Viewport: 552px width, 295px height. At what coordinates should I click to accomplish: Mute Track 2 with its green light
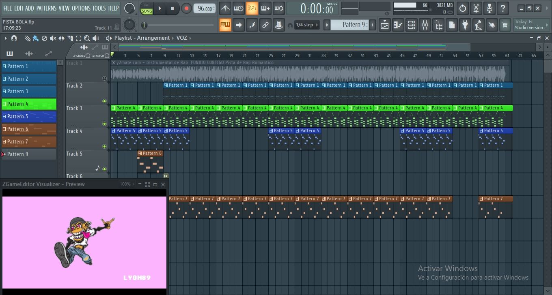(104, 101)
